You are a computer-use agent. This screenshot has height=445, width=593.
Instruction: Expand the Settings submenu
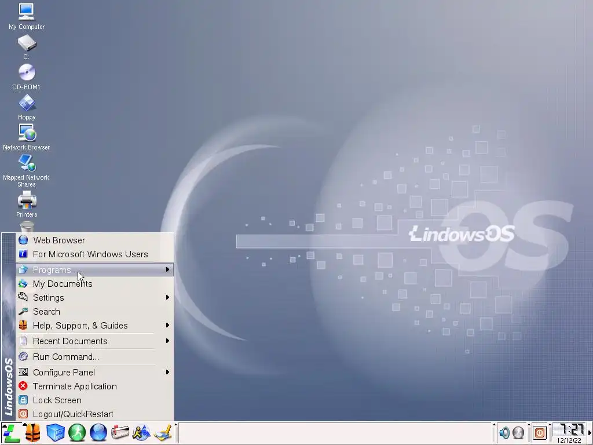[95, 298]
